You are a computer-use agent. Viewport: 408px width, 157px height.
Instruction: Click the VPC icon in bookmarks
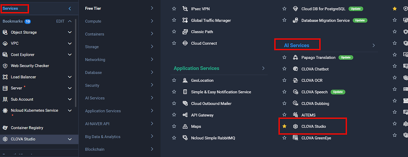[5, 43]
